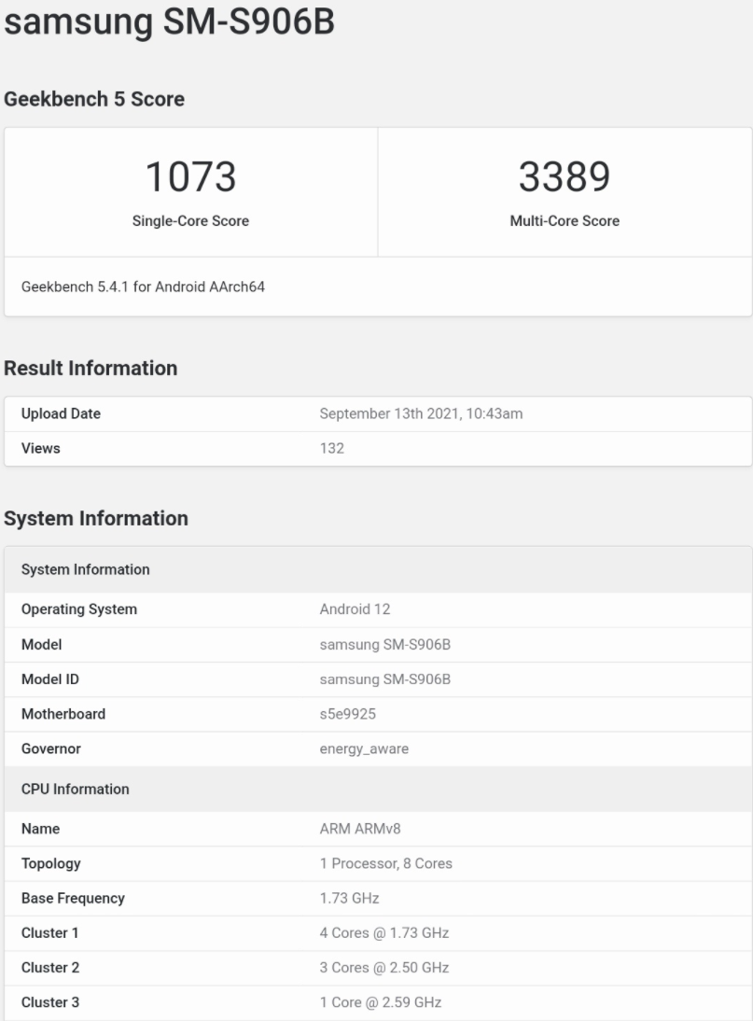Click the Governor label
Image resolution: width=753 pixels, height=1021 pixels.
pyautogui.click(x=50, y=748)
